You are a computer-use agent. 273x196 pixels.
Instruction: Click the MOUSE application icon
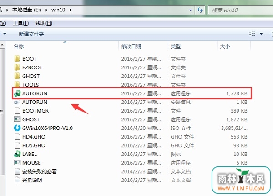point(17,163)
